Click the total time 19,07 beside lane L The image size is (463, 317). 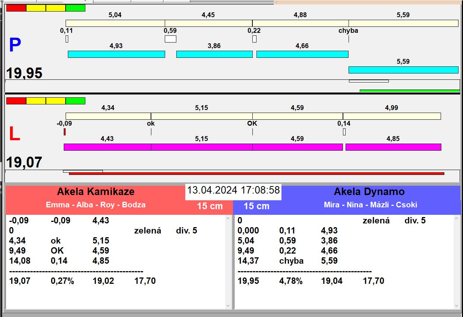[24, 163]
